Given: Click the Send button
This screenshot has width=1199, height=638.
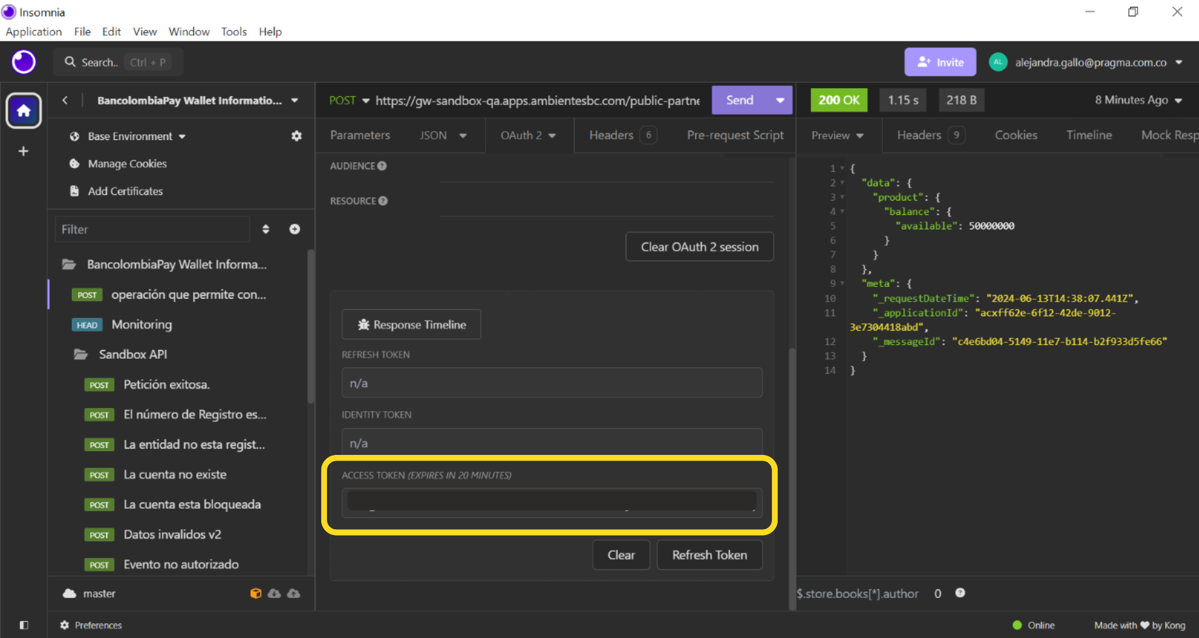Looking at the screenshot, I should point(740,100).
